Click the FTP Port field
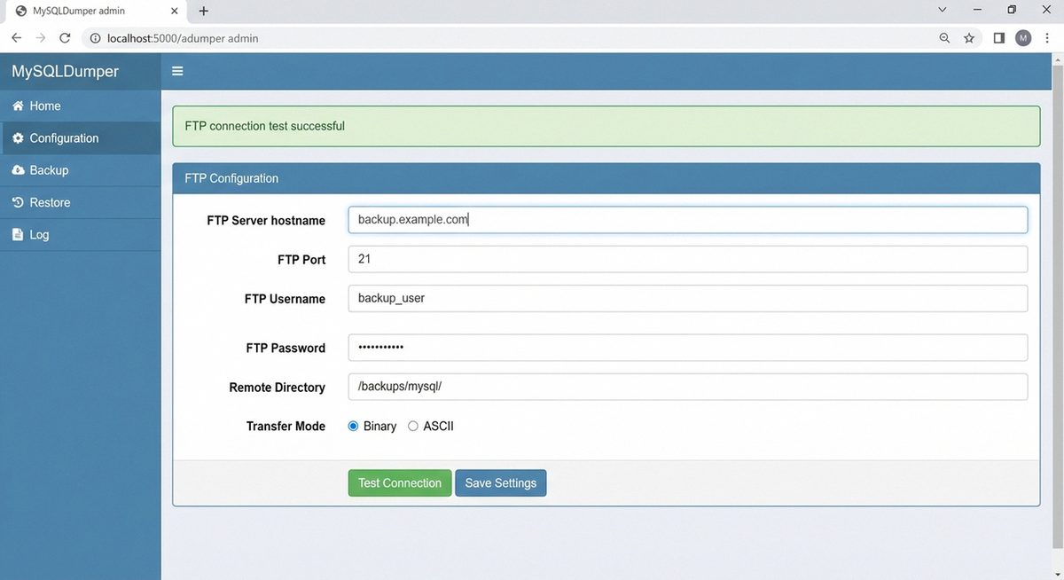 688,259
